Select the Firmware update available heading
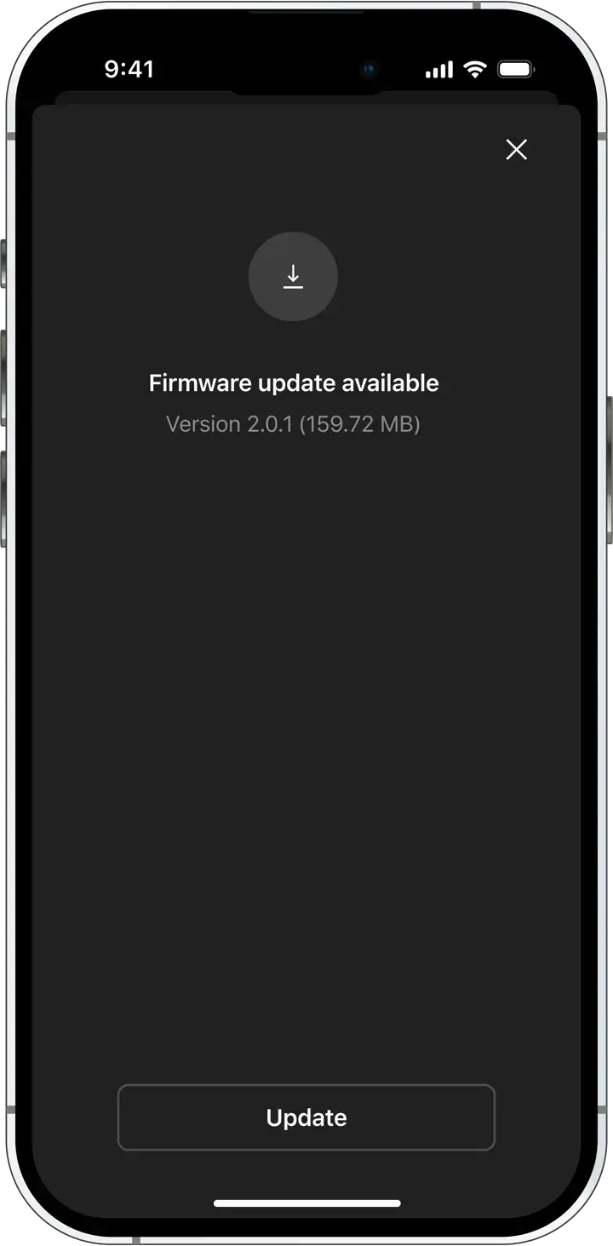 pyautogui.click(x=294, y=383)
